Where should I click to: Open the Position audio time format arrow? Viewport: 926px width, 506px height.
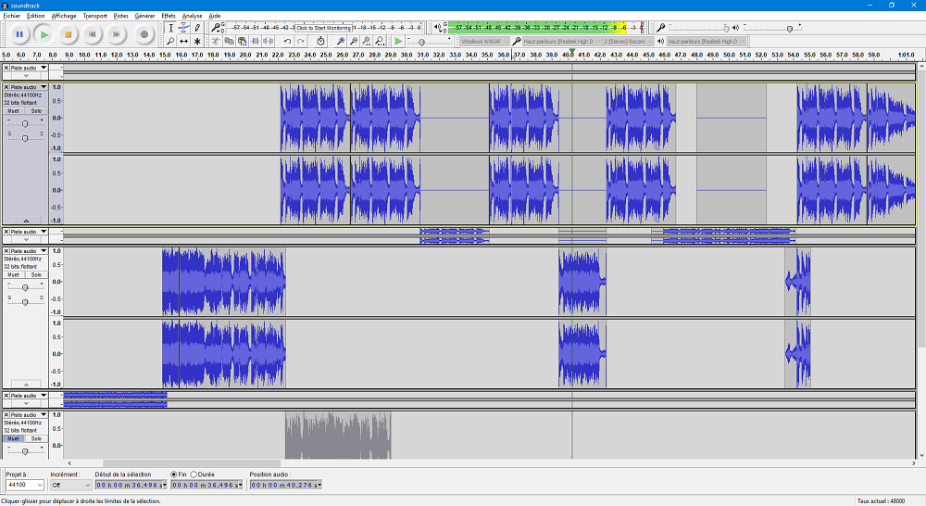[x=319, y=486]
